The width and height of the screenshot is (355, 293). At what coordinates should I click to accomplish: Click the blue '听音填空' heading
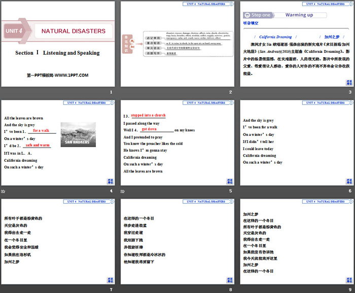coord(251,23)
